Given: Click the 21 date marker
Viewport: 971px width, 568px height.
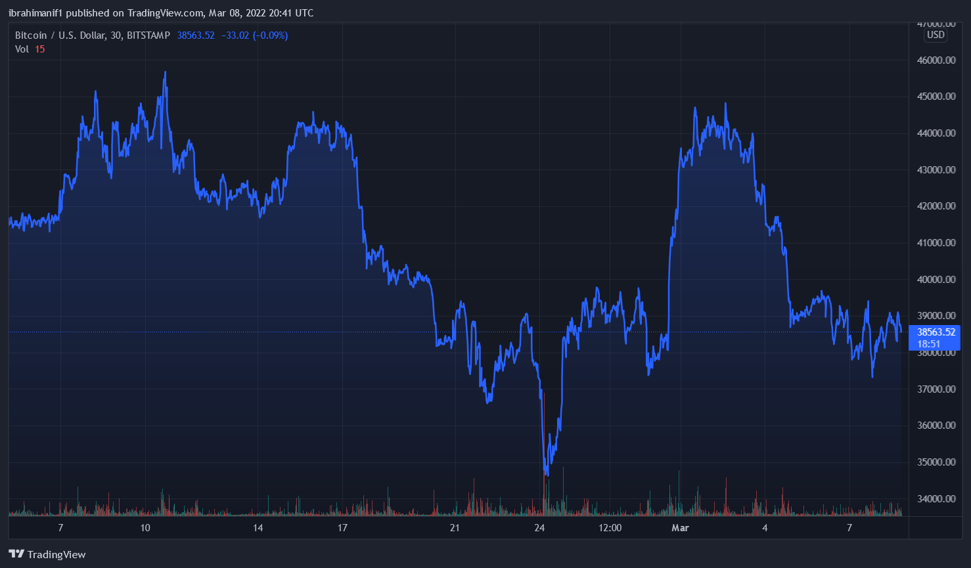Looking at the screenshot, I should (x=455, y=528).
